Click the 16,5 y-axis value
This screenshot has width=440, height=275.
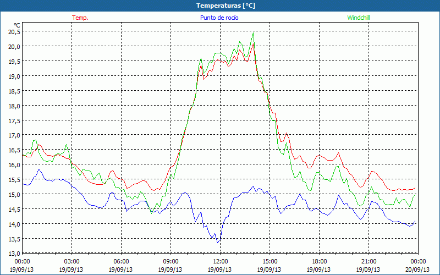pyautogui.click(x=14, y=150)
